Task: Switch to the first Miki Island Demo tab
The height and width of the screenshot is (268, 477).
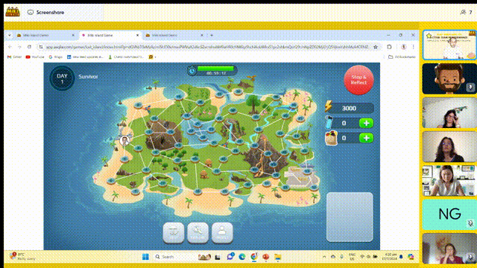Action: pos(45,35)
